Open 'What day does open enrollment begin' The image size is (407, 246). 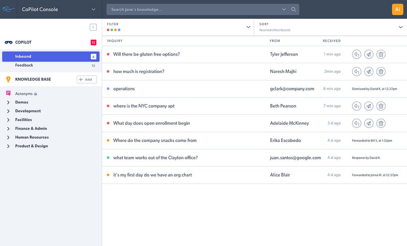(x=151, y=123)
